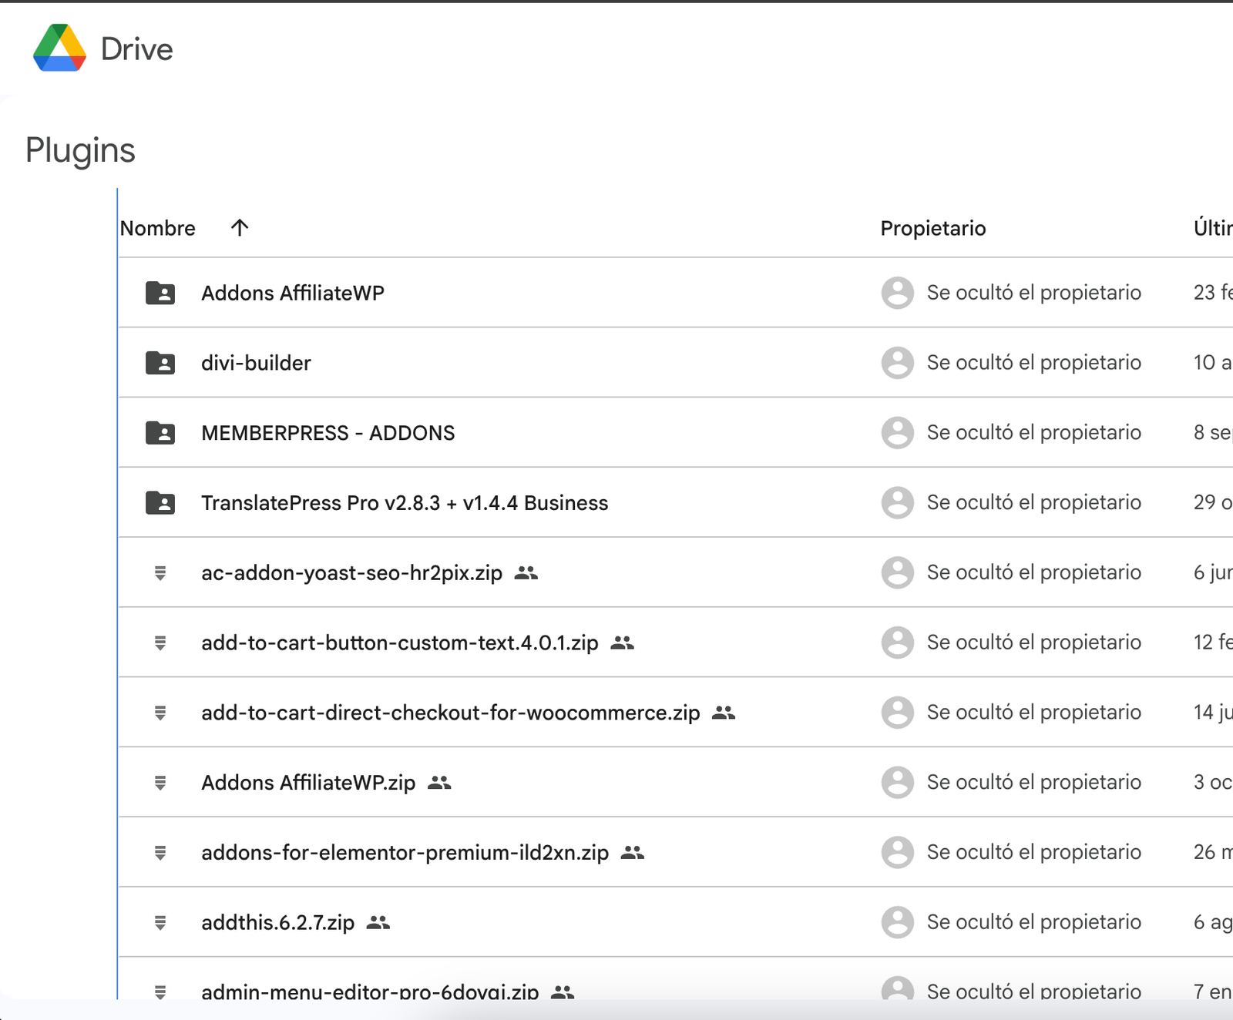Click zip file icon for addthis.6.2.7.zip

pos(160,923)
